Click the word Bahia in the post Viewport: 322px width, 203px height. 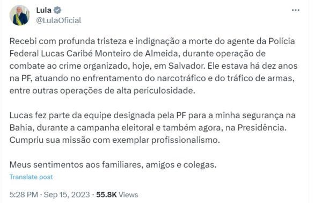click(21, 128)
